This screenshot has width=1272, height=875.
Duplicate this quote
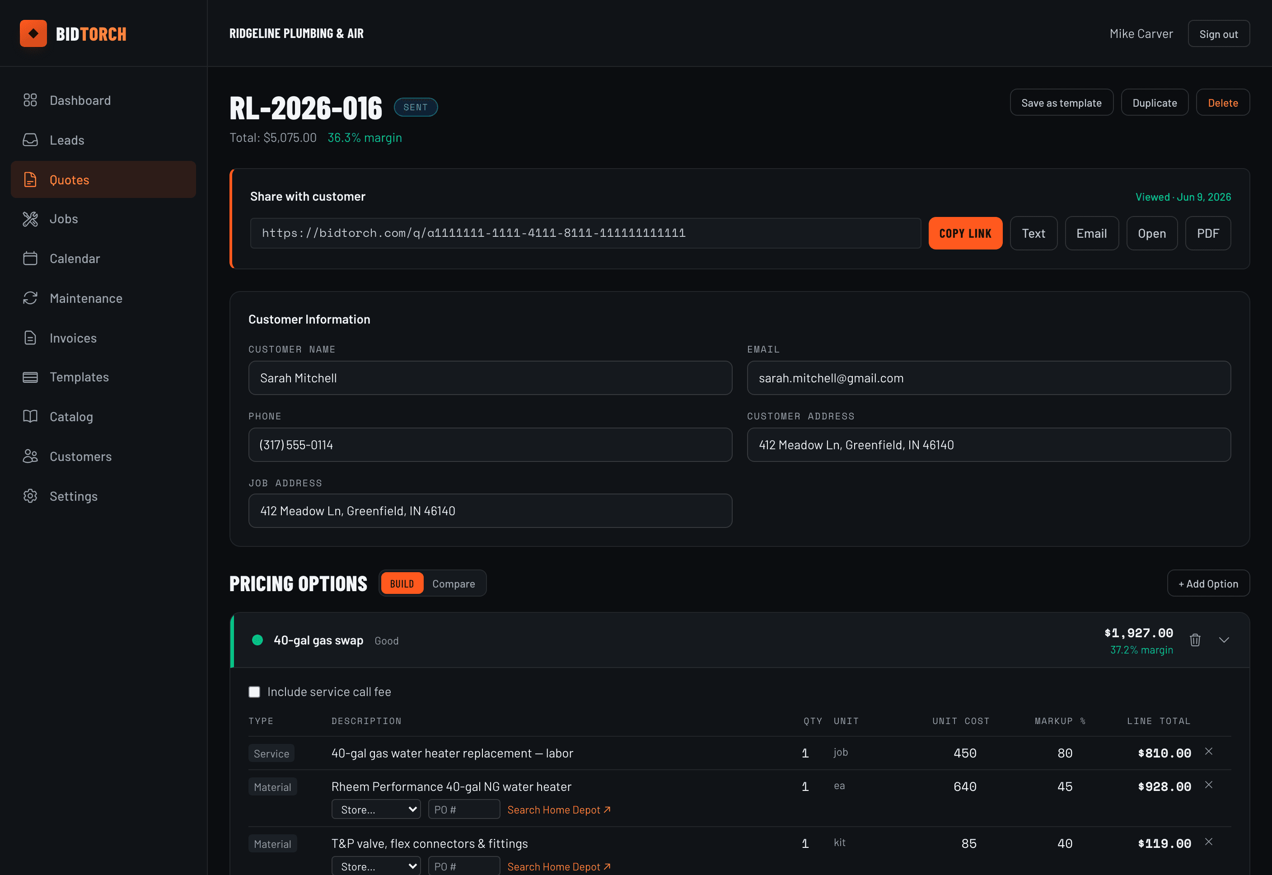pyautogui.click(x=1154, y=103)
